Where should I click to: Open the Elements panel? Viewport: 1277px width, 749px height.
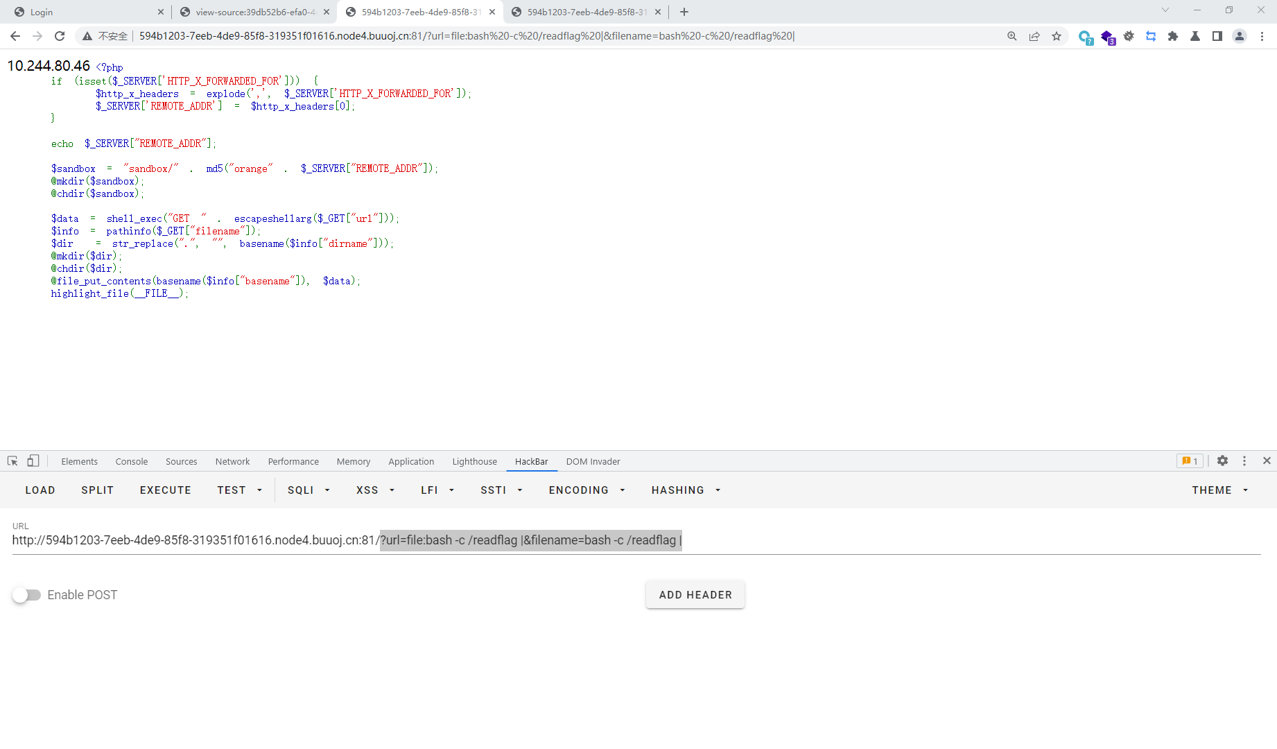(79, 461)
